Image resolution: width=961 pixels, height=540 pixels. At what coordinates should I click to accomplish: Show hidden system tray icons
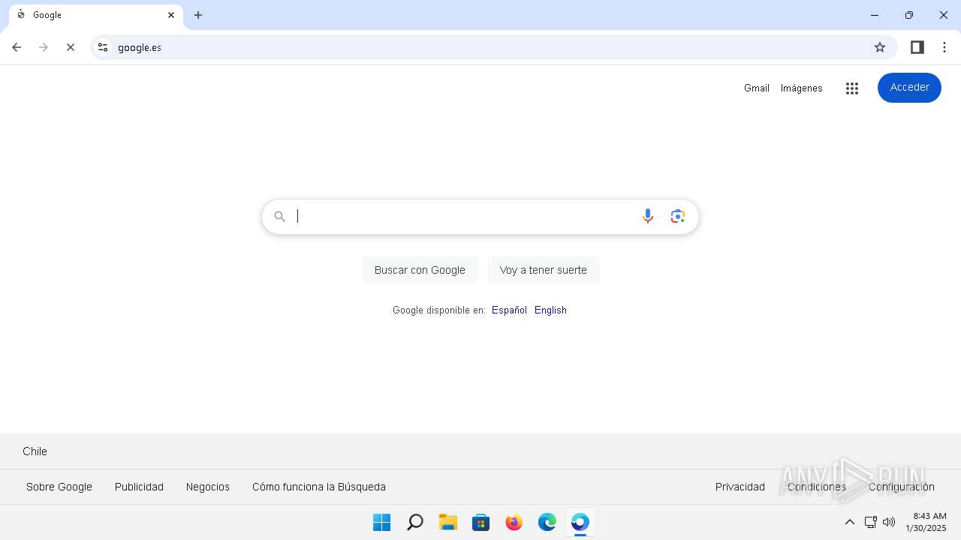coord(850,522)
